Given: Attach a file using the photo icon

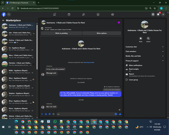Looking at the screenshot, I should coord(46,114).
